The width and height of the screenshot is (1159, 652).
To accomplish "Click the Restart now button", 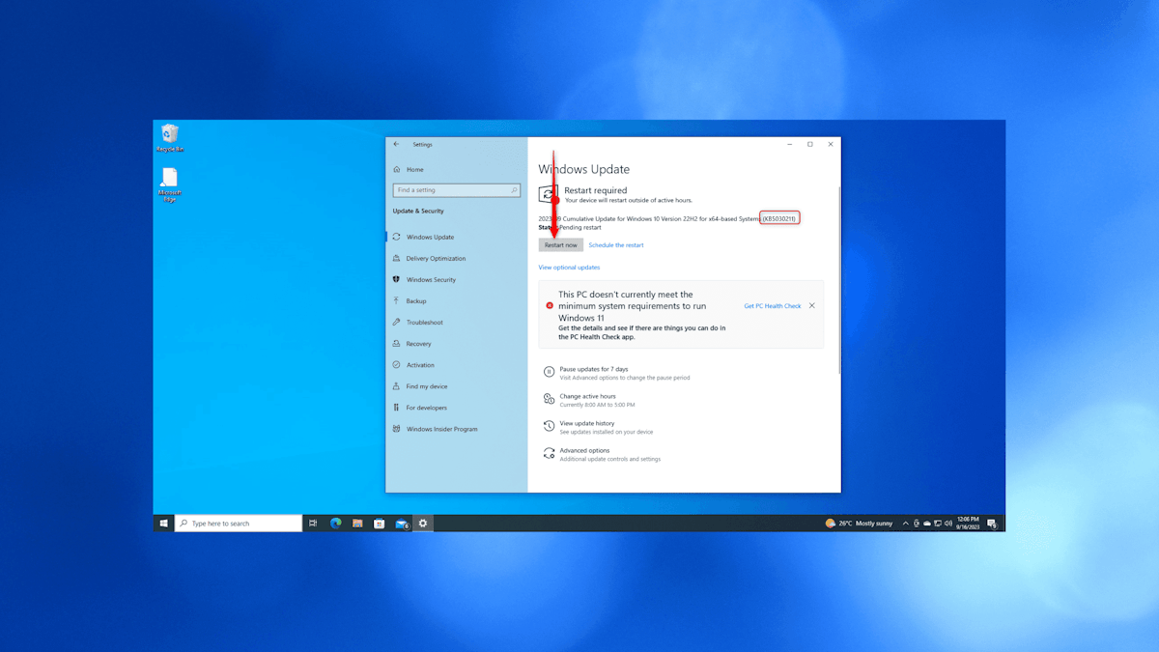I will [560, 244].
